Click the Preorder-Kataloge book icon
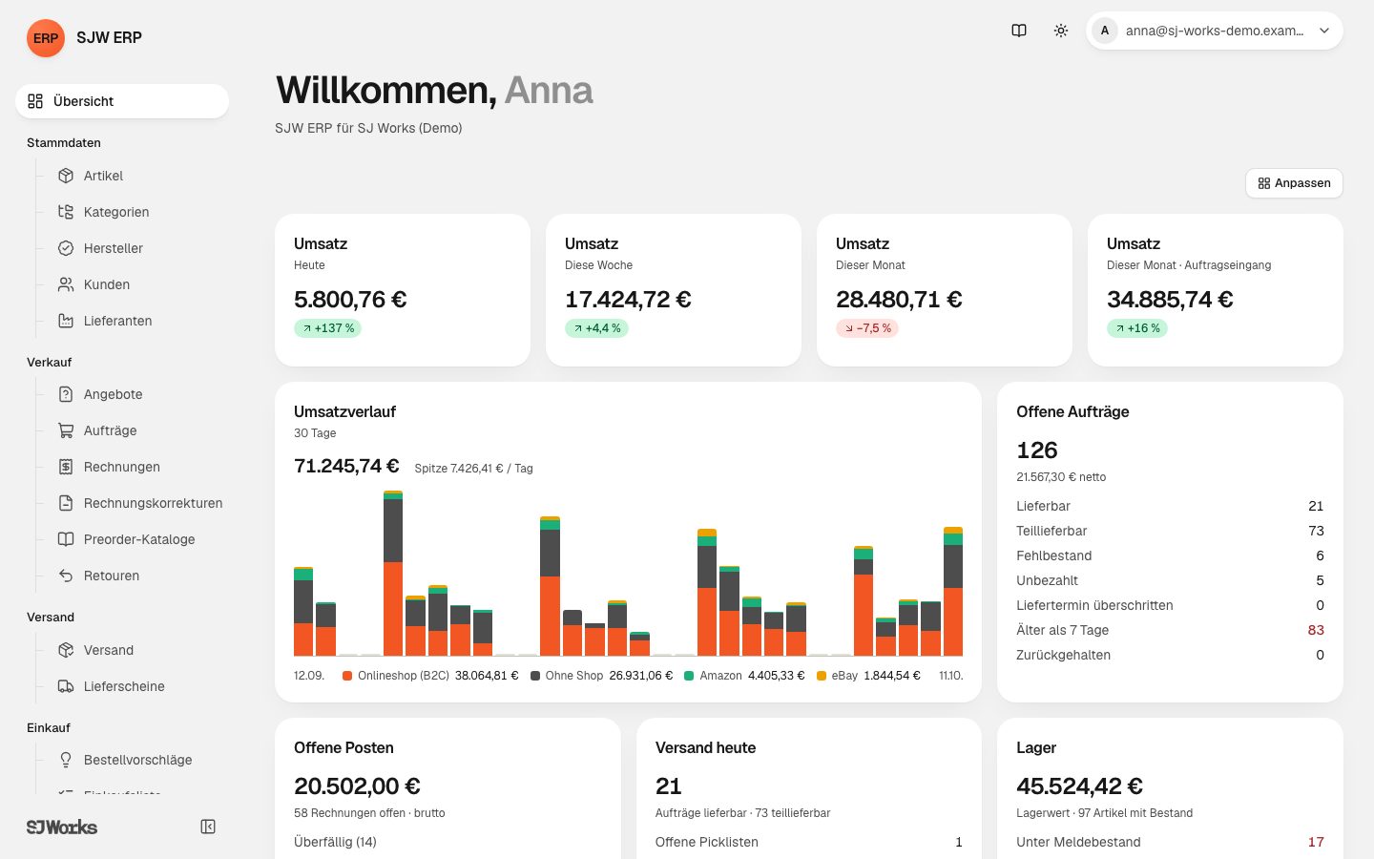The height and width of the screenshot is (859, 1374). pos(66,539)
